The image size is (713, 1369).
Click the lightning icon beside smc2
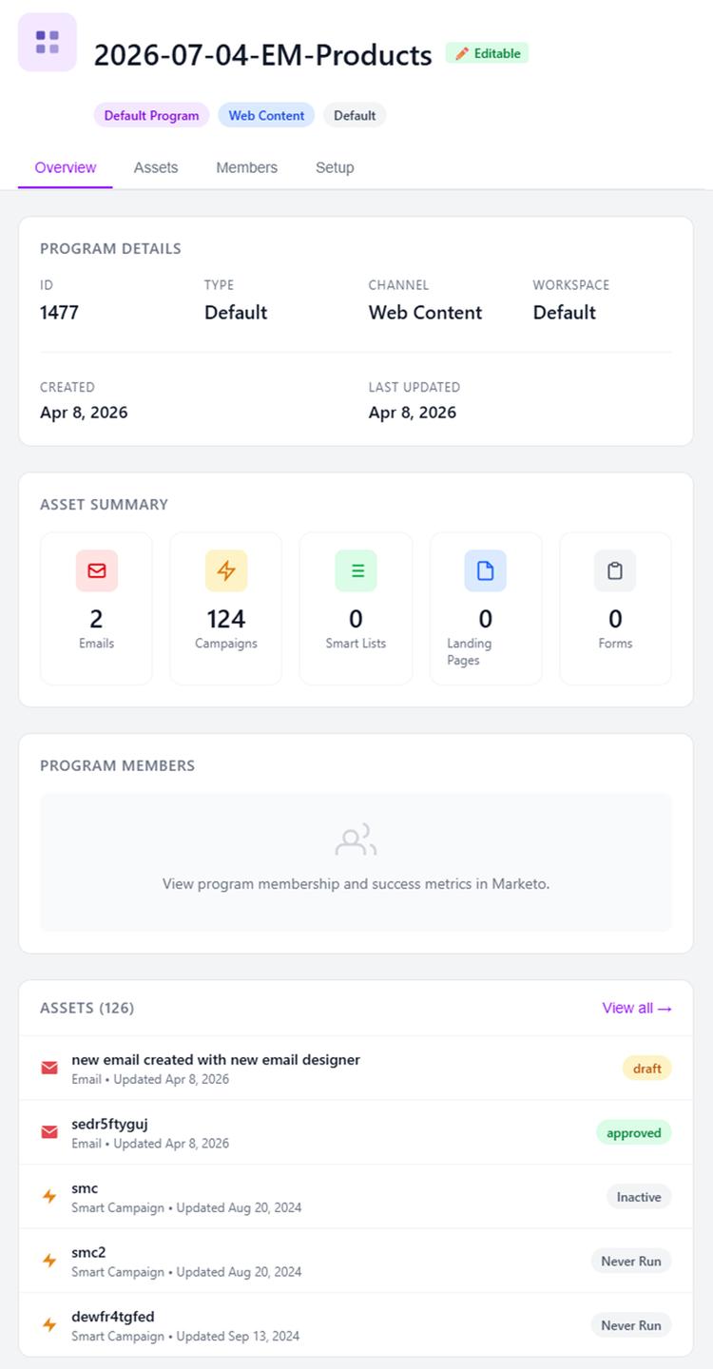49,1261
